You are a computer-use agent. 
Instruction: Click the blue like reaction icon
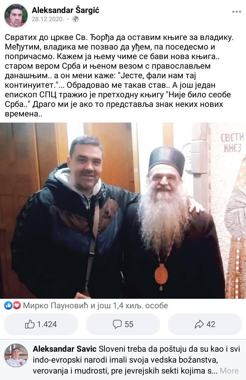pyautogui.click(x=8, y=306)
